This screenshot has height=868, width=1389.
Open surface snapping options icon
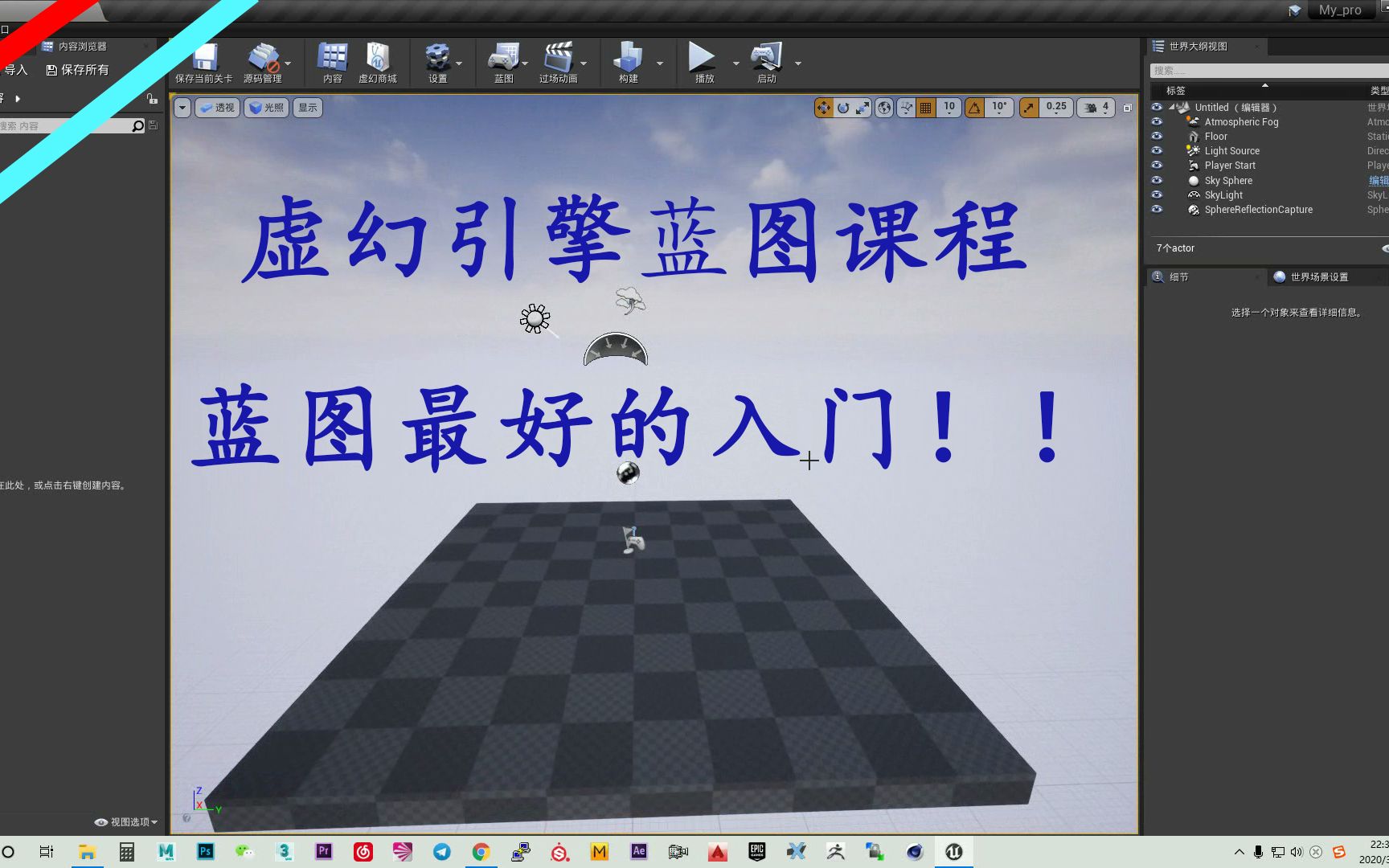pyautogui.click(x=906, y=108)
